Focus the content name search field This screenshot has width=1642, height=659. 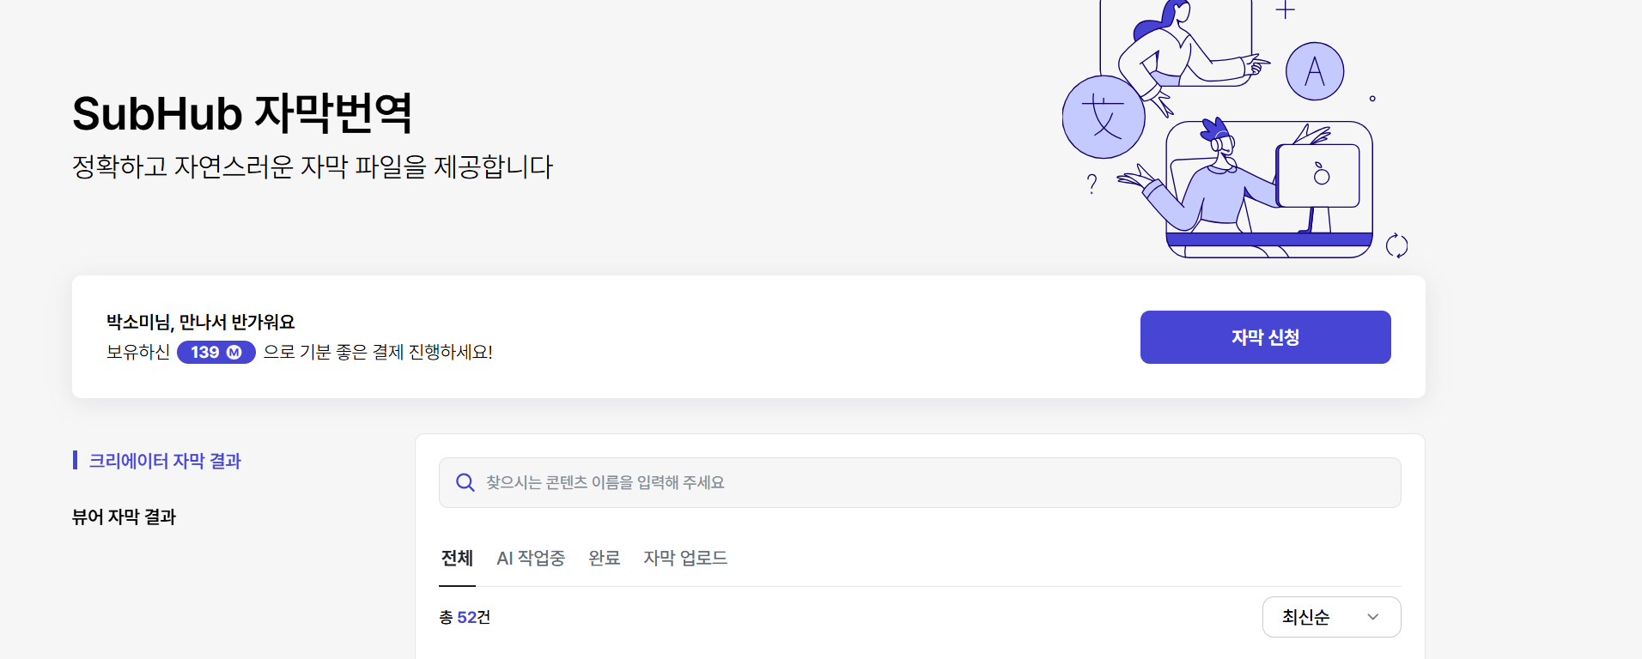(920, 482)
